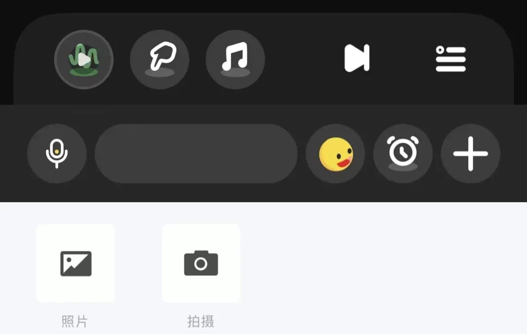Select the camera glyph above 拍摄
The width and height of the screenshot is (527, 334).
[x=201, y=263]
